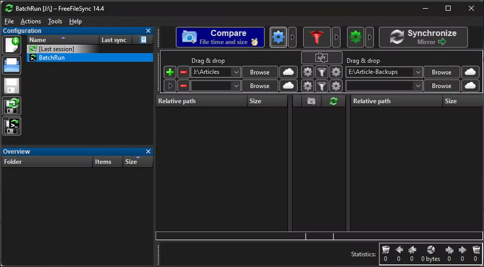
Task: Expand the arrow next to comparison settings
Action: coord(293,38)
